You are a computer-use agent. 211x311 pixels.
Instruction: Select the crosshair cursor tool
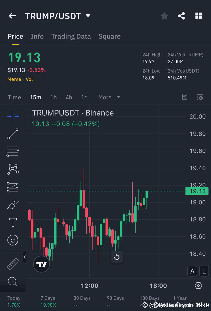(x=13, y=116)
